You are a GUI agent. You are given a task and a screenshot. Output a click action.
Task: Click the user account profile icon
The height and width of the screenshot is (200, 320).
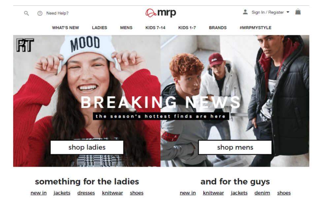[245, 12]
